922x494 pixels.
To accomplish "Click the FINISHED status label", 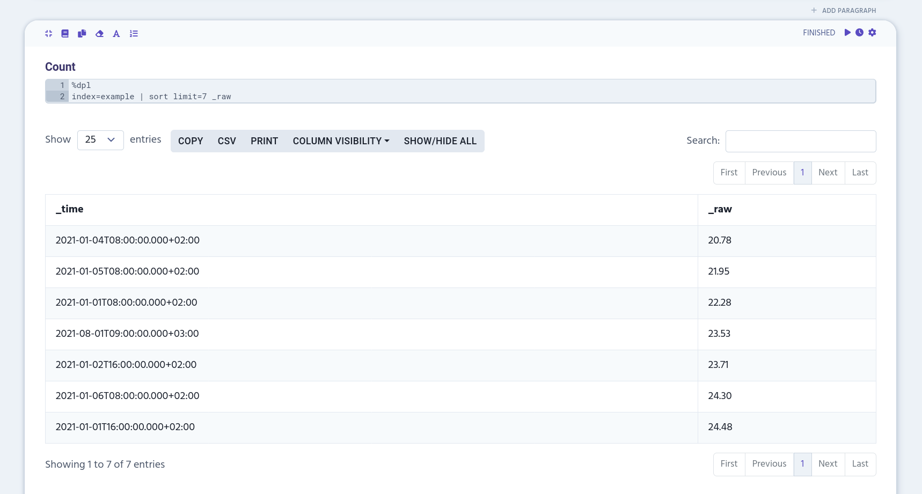I will 819,33.
